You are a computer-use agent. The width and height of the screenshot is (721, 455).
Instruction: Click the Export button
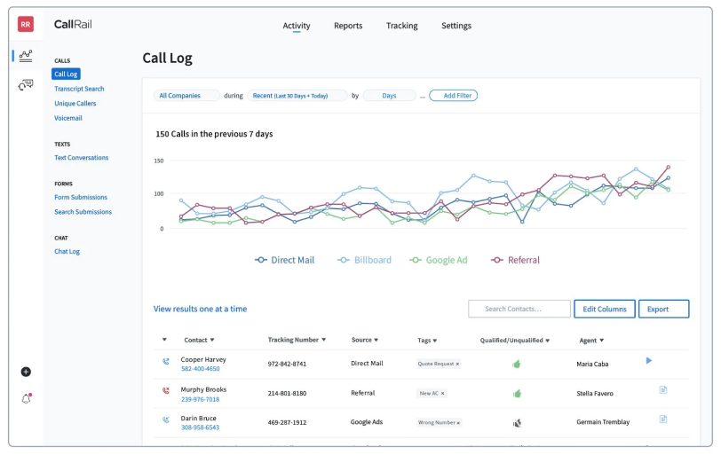coord(663,309)
